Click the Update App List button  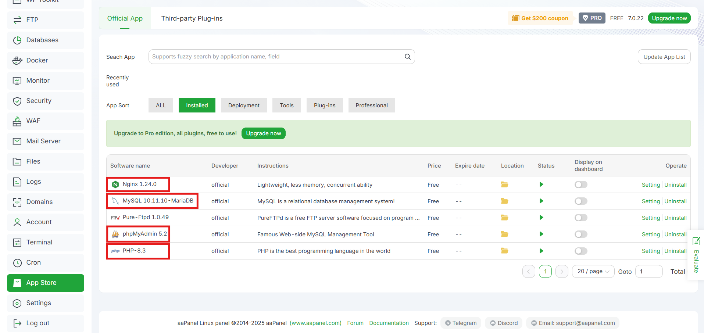(x=664, y=57)
